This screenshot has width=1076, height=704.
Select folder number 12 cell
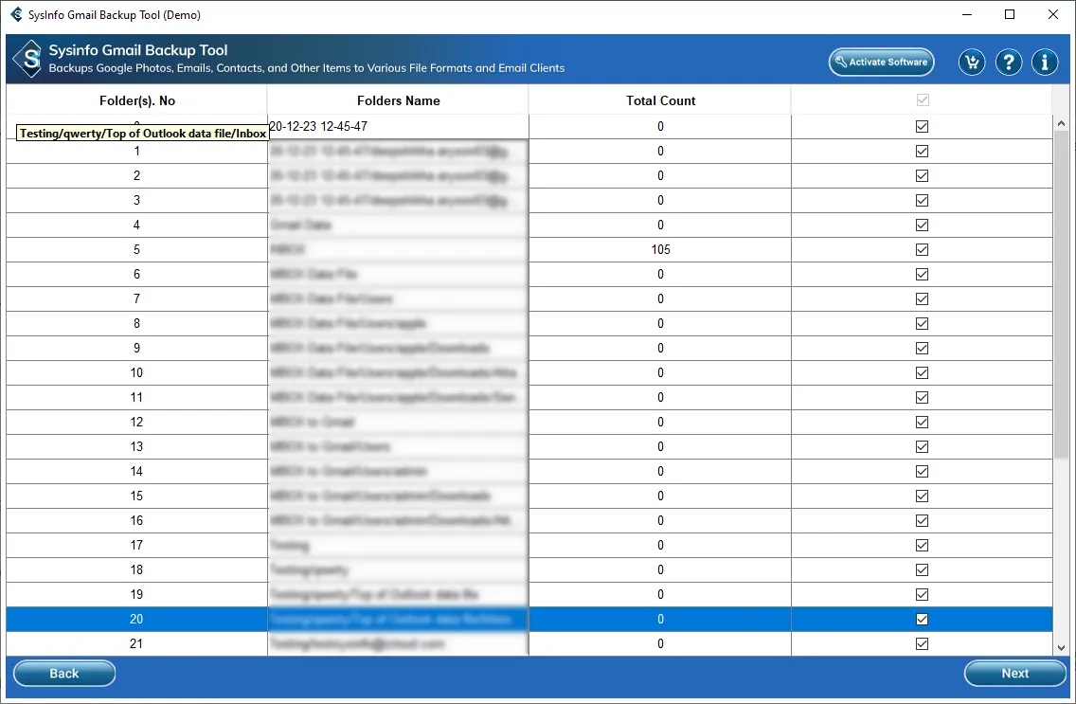(x=136, y=422)
